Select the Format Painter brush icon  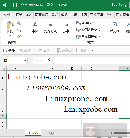[x=19, y=37]
